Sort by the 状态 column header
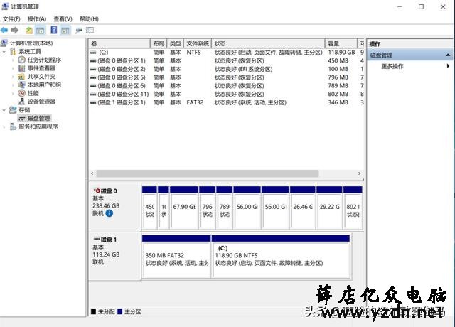The width and height of the screenshot is (455, 327). [x=269, y=43]
